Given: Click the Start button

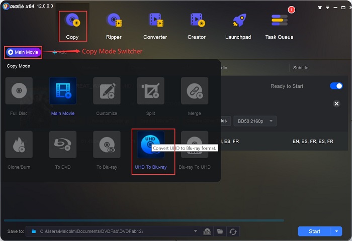Looking at the screenshot, I should point(314,231).
